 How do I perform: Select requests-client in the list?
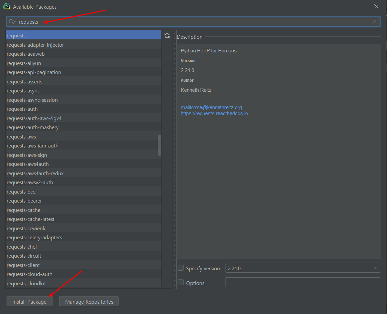(84, 265)
